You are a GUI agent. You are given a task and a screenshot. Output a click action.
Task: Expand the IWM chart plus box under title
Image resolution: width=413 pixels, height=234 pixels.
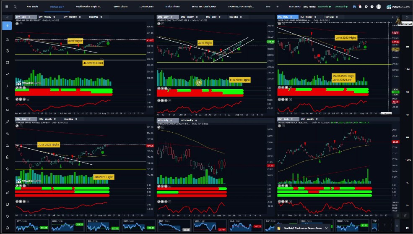click(x=21, y=126)
